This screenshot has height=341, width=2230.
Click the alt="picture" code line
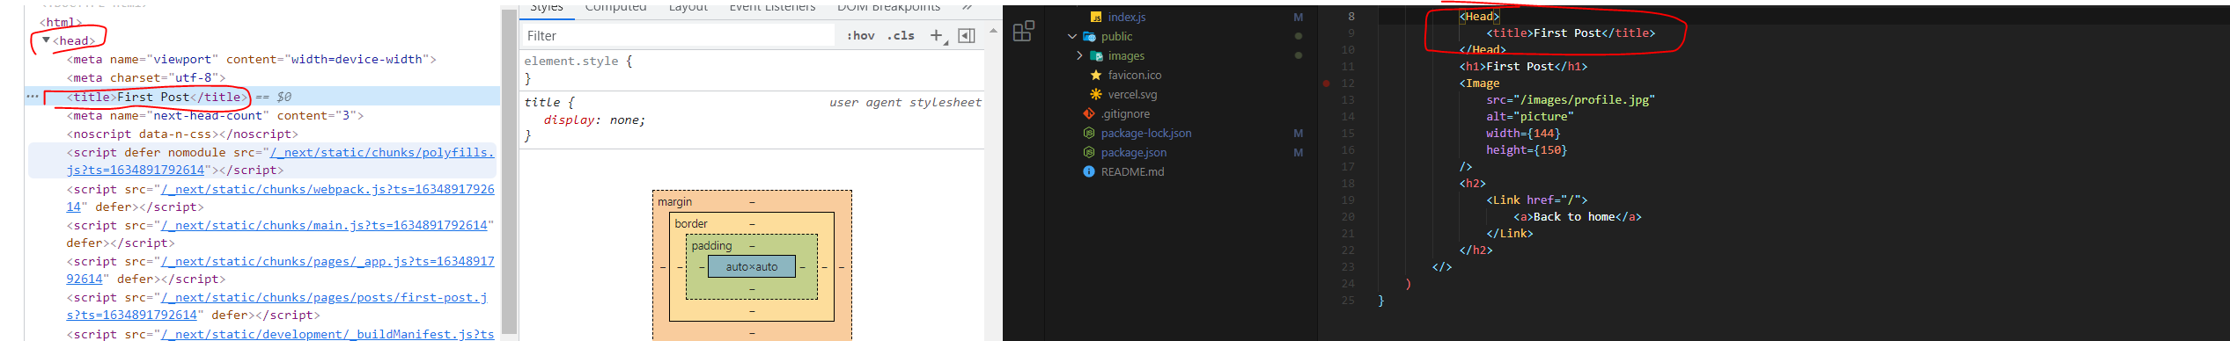(x=1530, y=116)
